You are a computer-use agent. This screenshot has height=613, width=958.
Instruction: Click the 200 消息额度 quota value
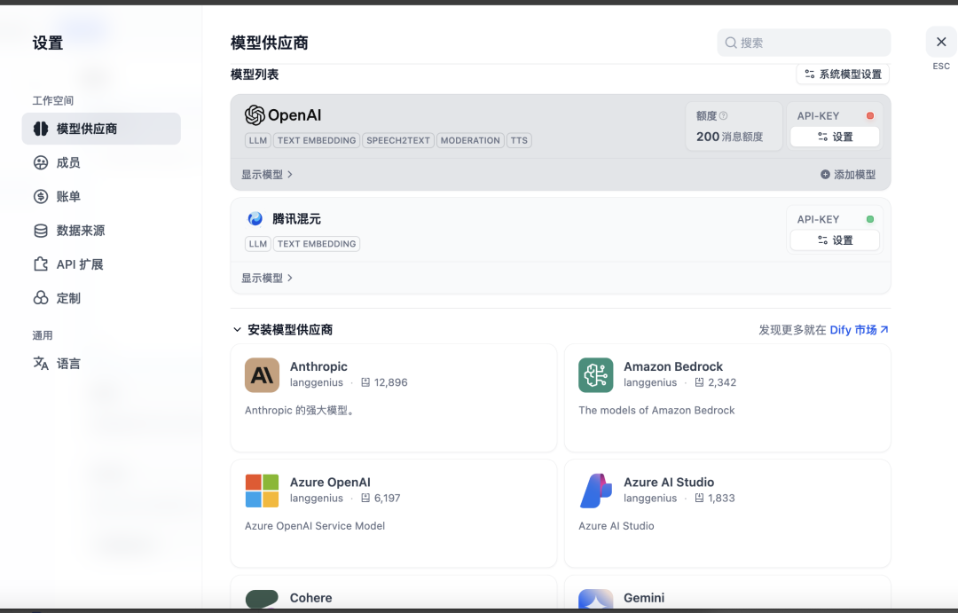pyautogui.click(x=729, y=137)
